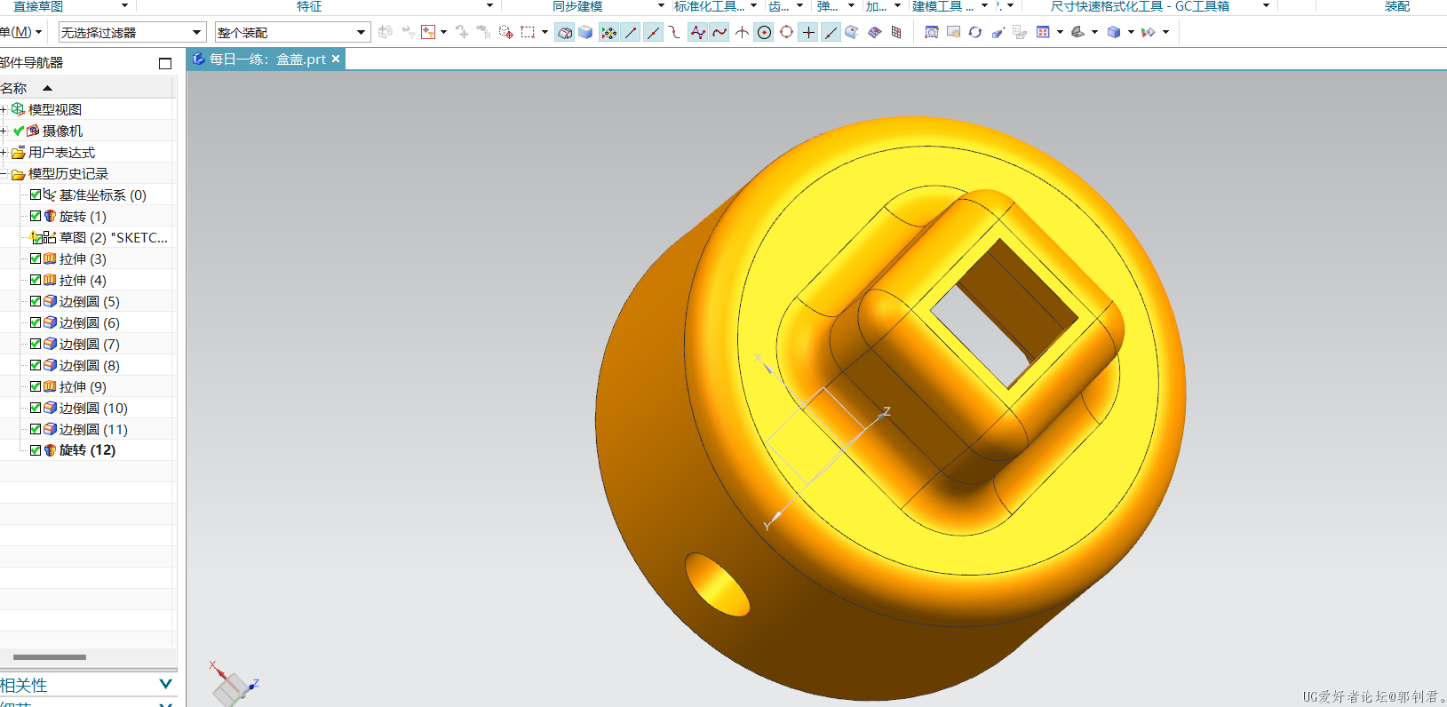Open the 菜单(M) menu button
Screen dimensions: 1447x707
point(20,32)
